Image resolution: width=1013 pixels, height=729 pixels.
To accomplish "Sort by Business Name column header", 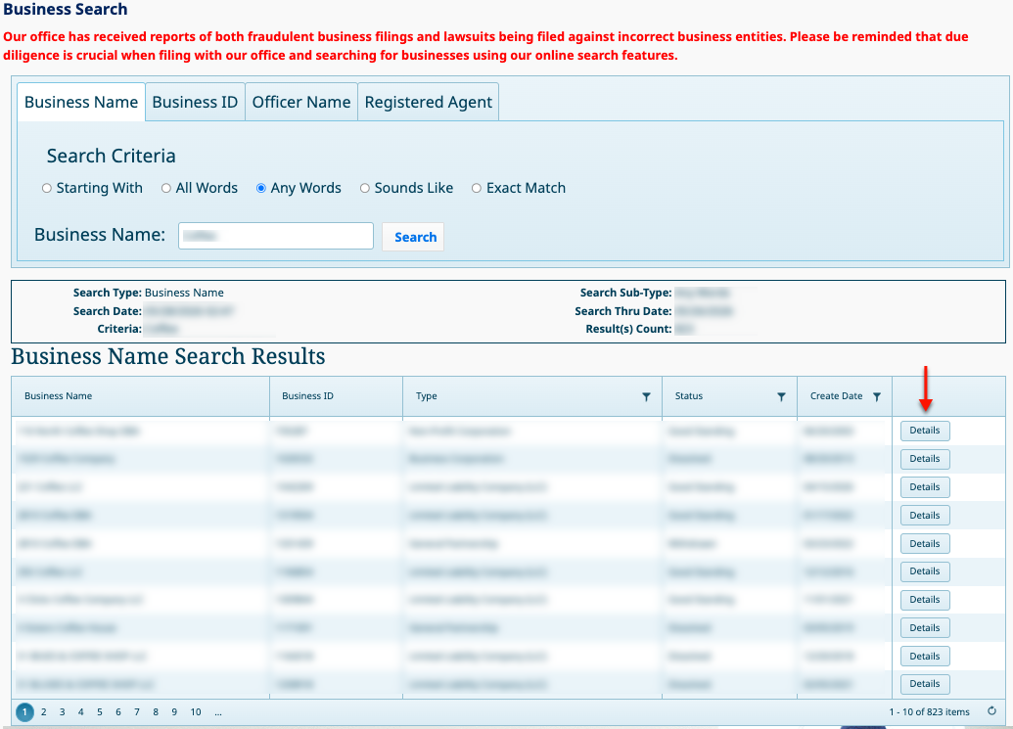I will [58, 396].
